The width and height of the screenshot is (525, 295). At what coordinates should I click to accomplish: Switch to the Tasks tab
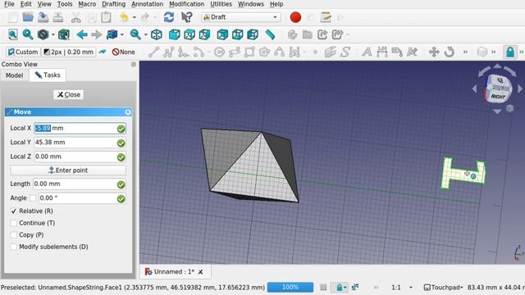[48, 75]
